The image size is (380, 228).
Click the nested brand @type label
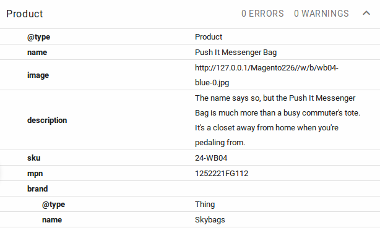coord(53,205)
